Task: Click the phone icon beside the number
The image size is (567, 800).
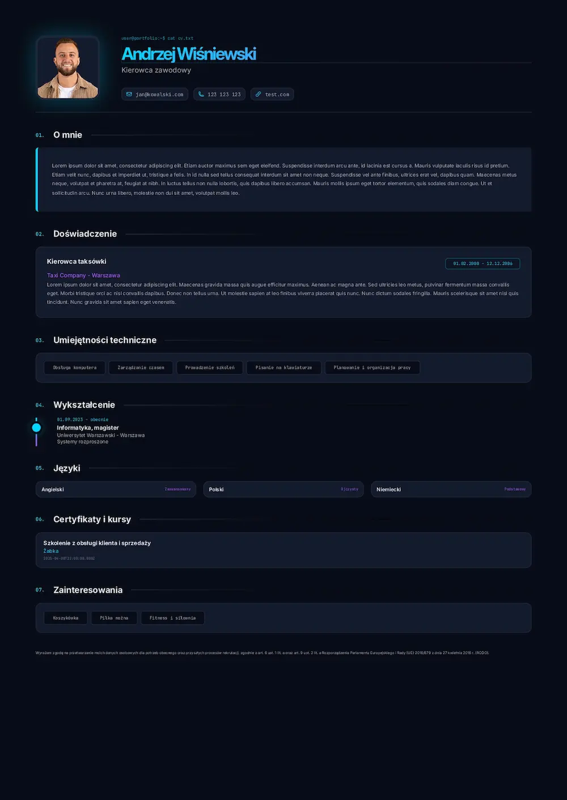Action: (201, 95)
